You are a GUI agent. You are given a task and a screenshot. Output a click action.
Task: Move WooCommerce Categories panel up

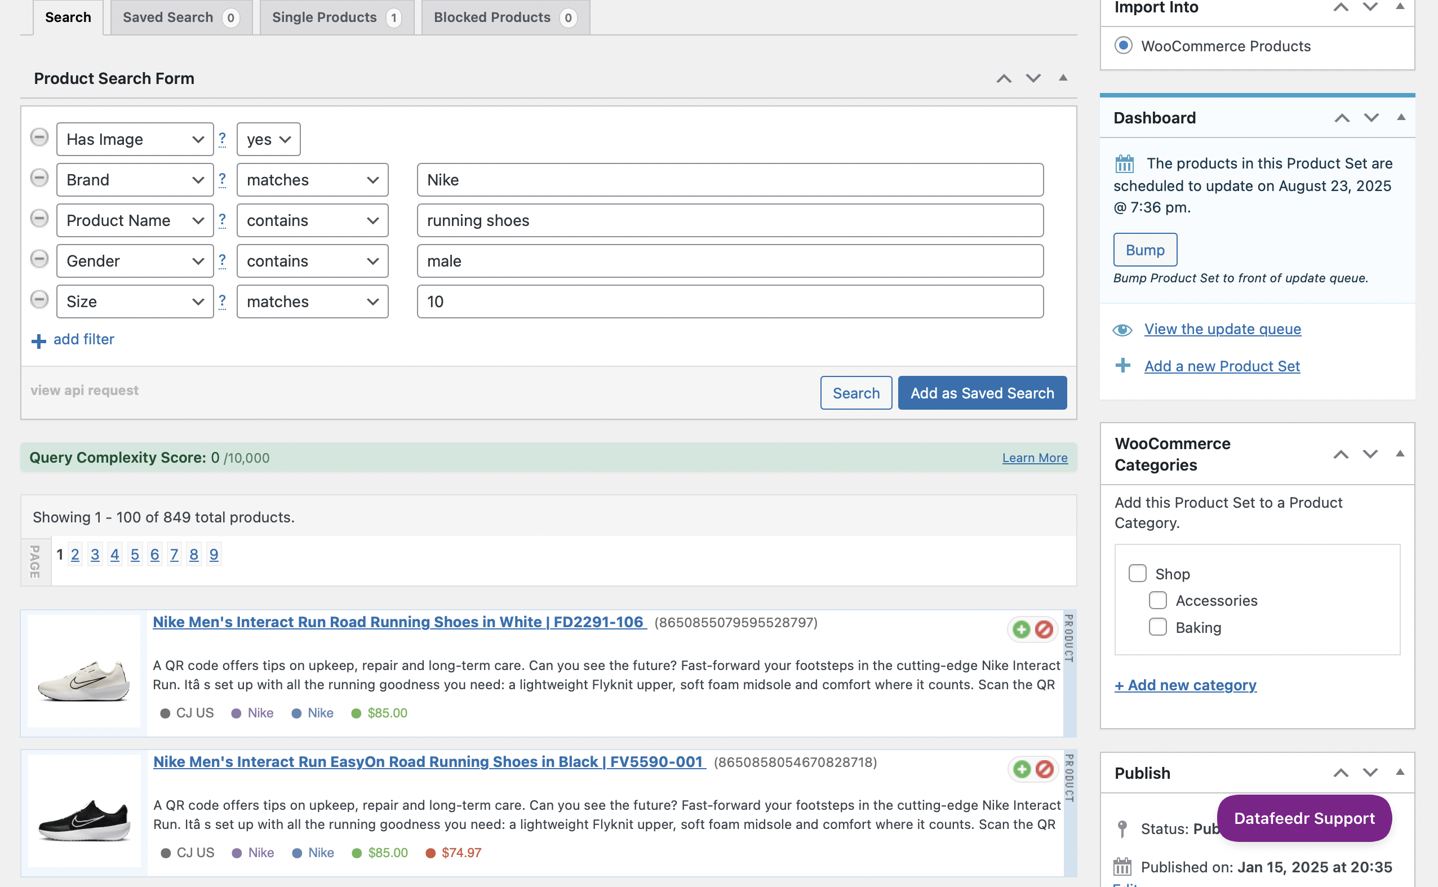[1341, 454]
